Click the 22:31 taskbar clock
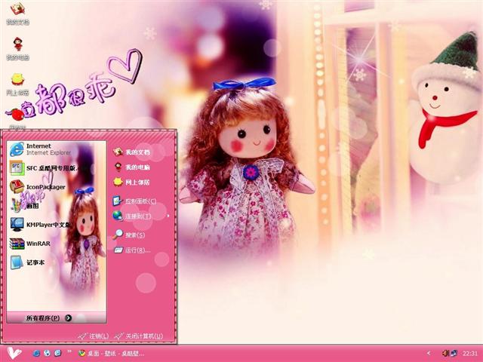483x362 pixels. pos(469,354)
